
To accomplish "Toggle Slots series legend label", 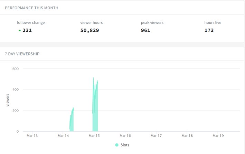I will click(x=125, y=145).
